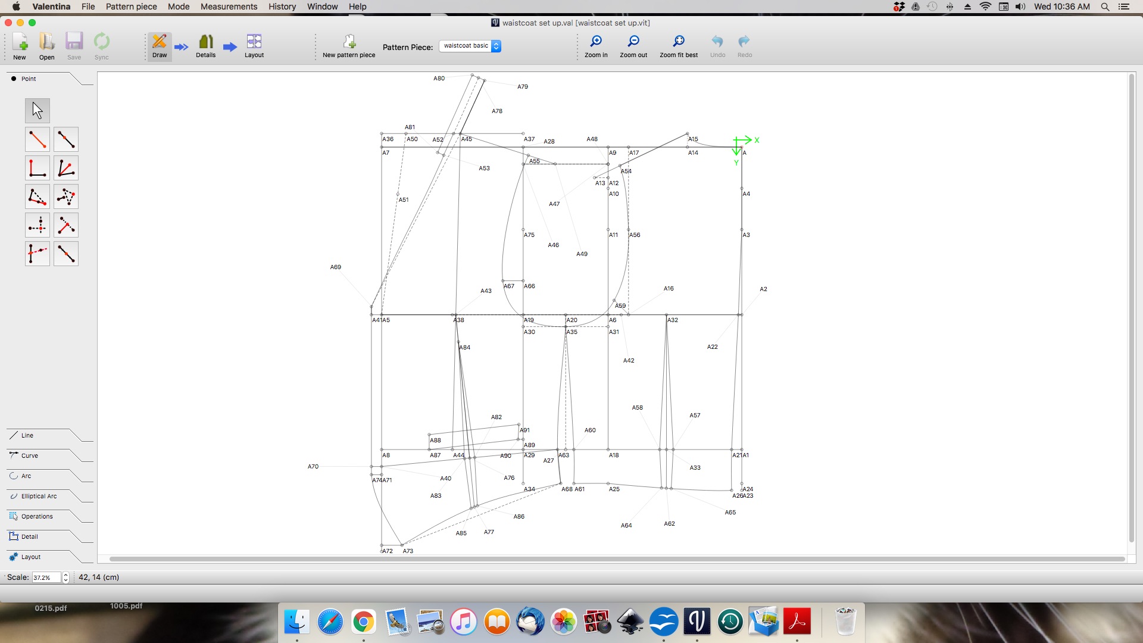This screenshot has height=643, width=1143.
Task: Open Valentina from the Dock
Action: (x=697, y=622)
